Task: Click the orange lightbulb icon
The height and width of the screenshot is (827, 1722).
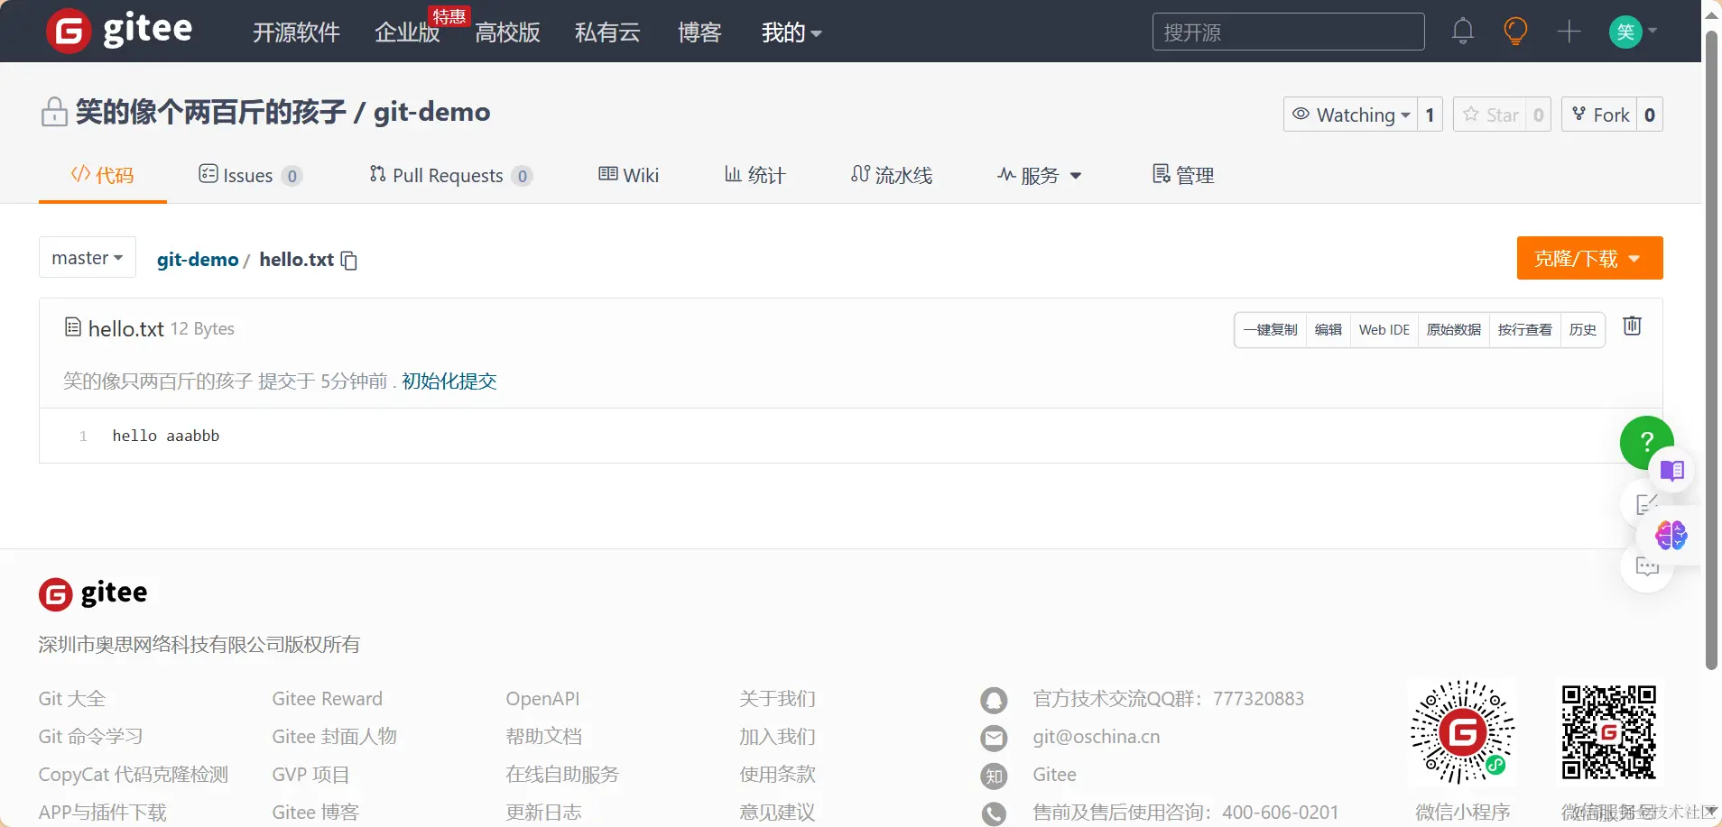Action: click(1515, 32)
